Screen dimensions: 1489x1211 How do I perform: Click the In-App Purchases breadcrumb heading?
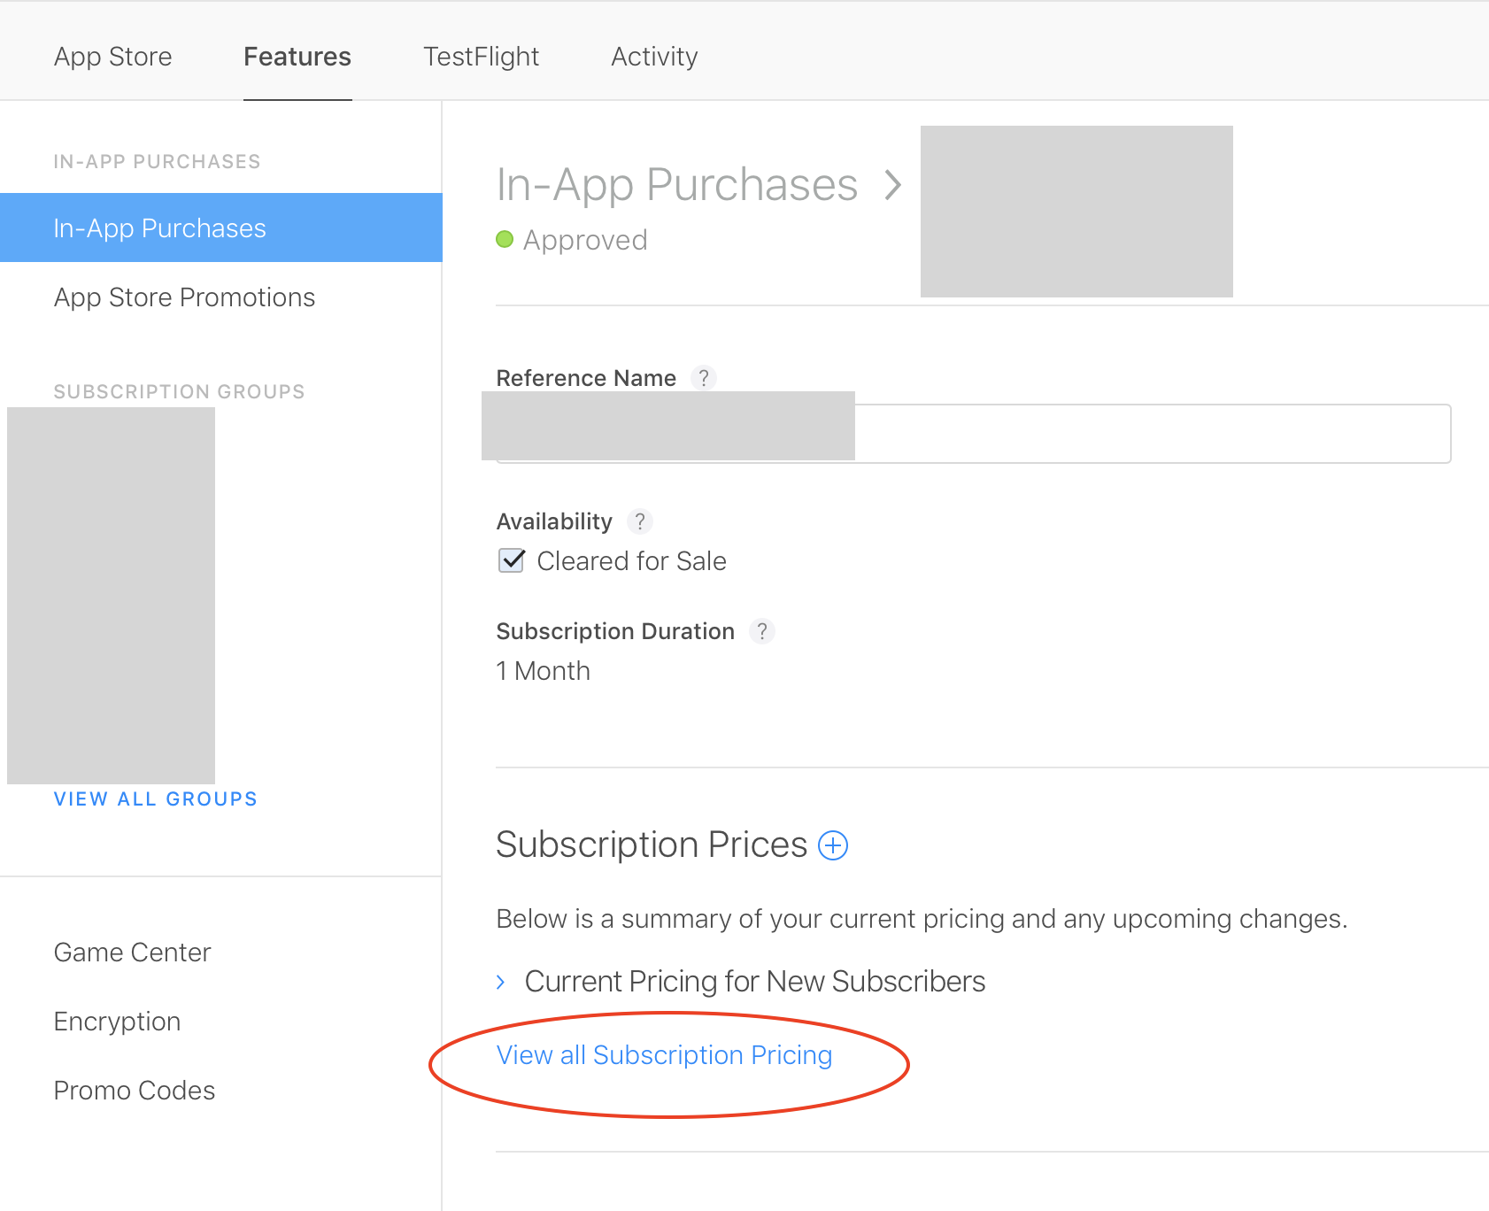(676, 185)
